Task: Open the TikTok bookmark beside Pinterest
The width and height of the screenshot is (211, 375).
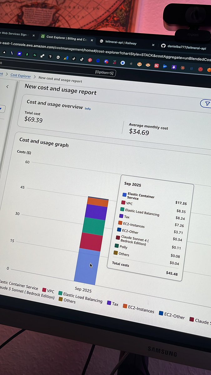Action: tap(82, 59)
